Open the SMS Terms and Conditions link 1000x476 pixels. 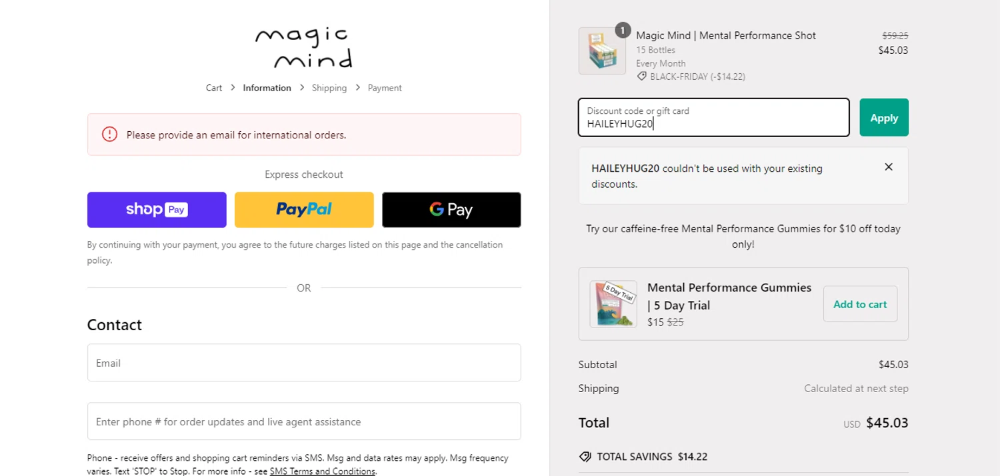point(322,471)
